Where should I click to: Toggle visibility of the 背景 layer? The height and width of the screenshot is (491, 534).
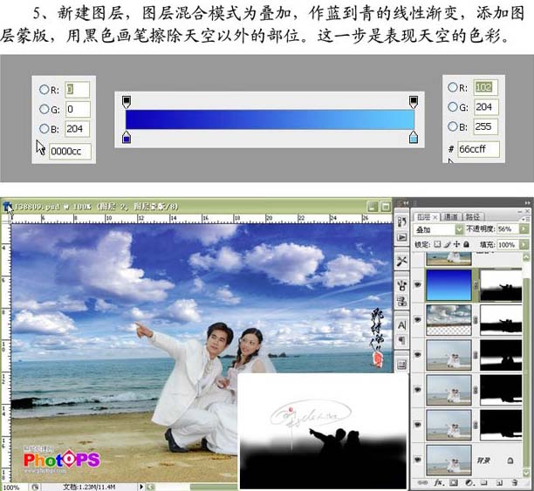pyautogui.click(x=418, y=460)
